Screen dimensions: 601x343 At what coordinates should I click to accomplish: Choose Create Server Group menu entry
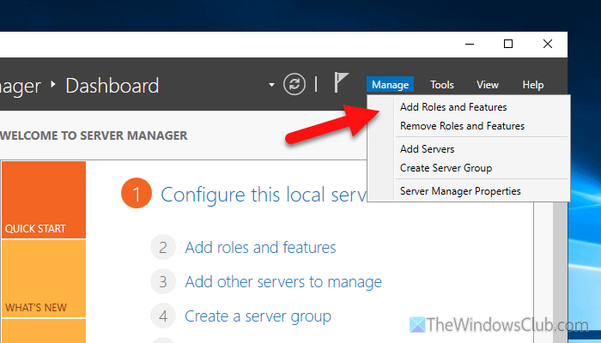(x=446, y=168)
